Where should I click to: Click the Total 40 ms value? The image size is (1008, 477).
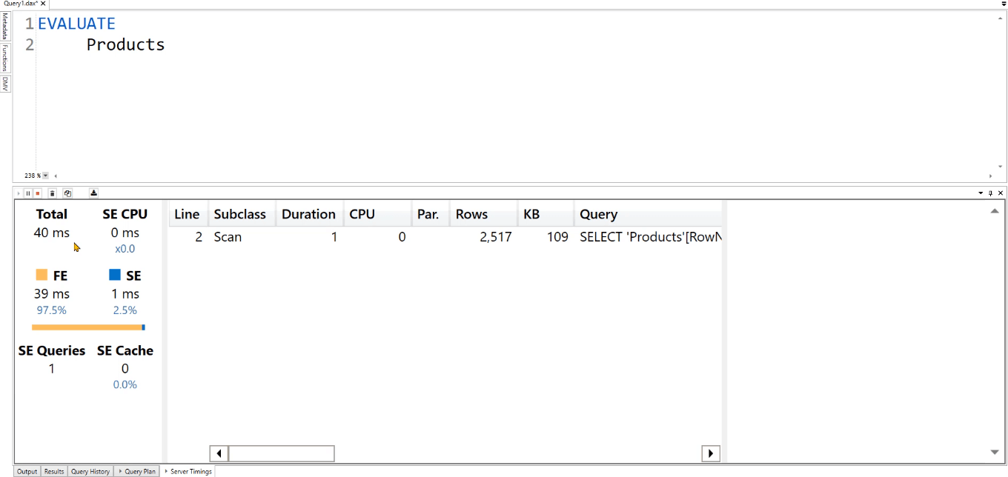(52, 233)
